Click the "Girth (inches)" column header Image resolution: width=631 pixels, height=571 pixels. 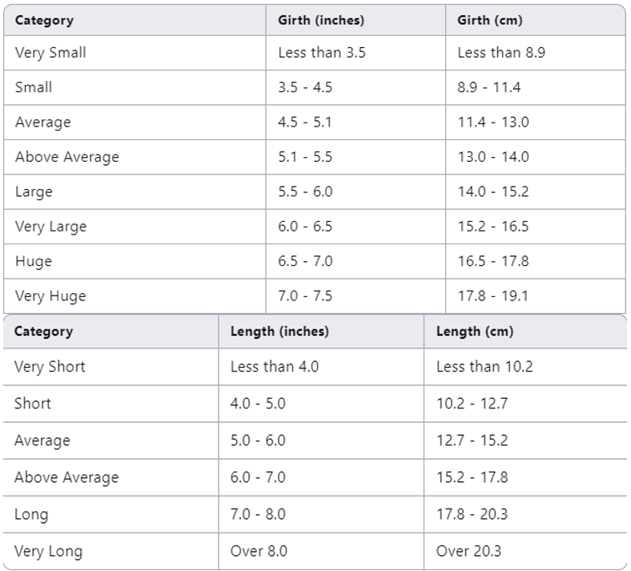pyautogui.click(x=320, y=20)
